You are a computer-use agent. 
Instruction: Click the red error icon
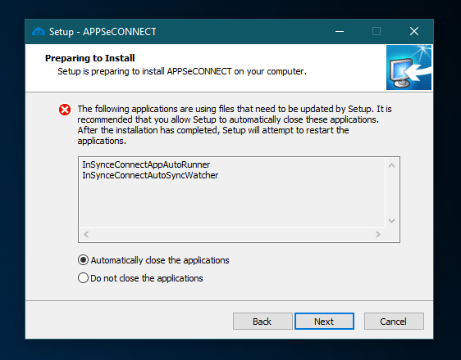pos(65,110)
